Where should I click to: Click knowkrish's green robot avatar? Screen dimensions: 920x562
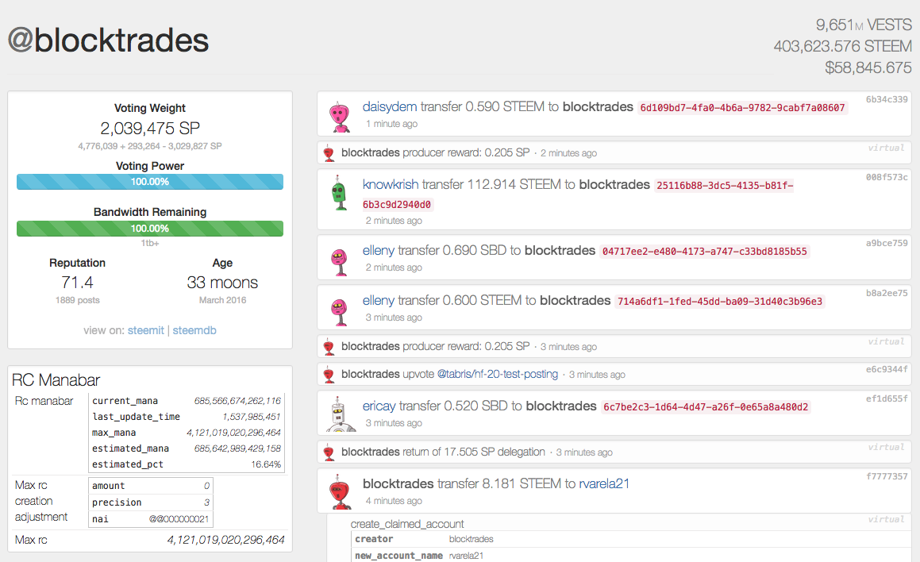tap(339, 194)
